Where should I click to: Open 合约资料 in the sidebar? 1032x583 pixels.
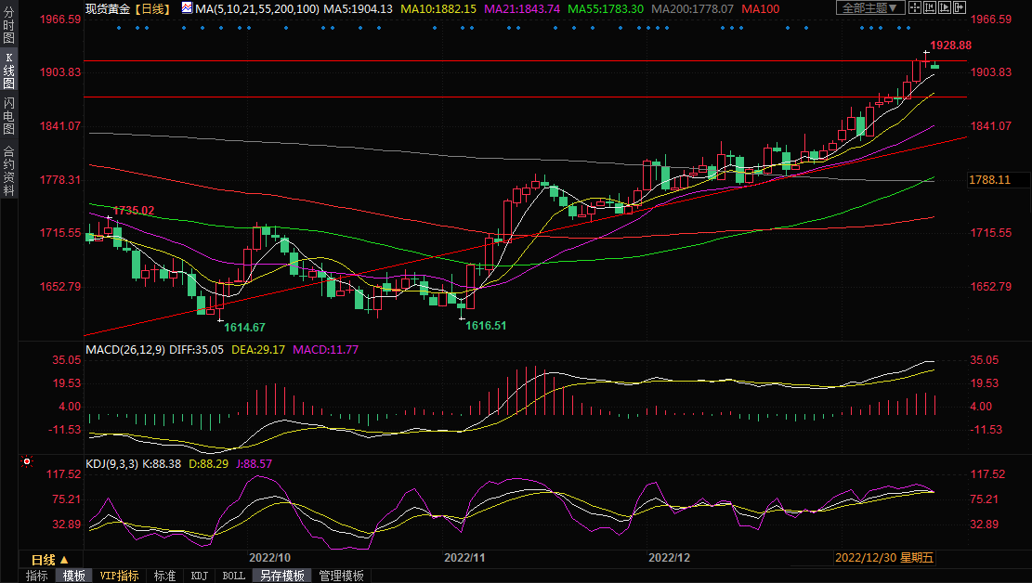tap(8, 171)
